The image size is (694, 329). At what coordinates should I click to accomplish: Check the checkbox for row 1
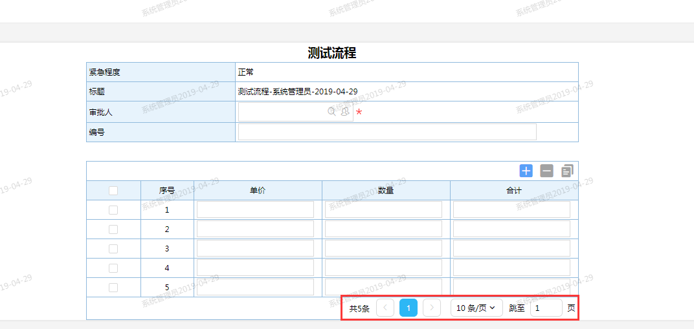click(113, 210)
